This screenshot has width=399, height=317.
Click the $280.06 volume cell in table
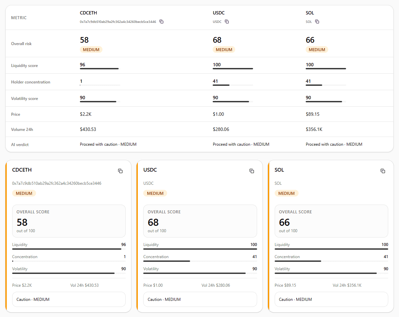coord(221,129)
